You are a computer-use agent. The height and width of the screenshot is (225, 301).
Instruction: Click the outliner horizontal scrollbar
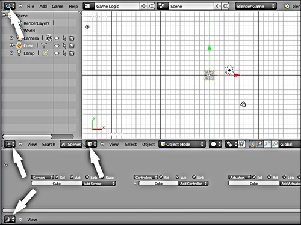click(x=27, y=136)
